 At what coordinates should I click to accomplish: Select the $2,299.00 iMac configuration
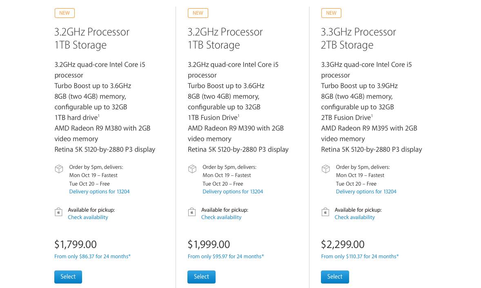pyautogui.click(x=335, y=277)
